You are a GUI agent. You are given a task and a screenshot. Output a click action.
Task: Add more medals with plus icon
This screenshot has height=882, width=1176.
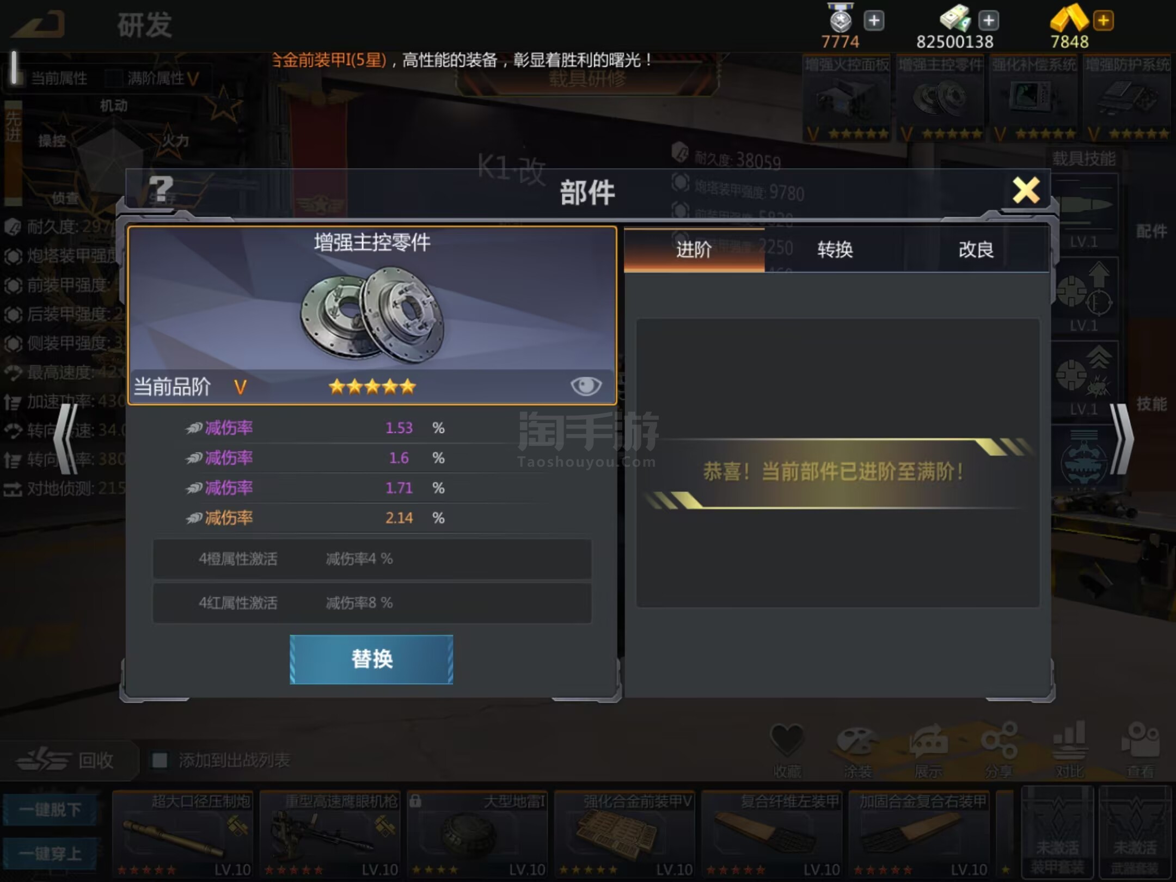pyautogui.click(x=874, y=21)
